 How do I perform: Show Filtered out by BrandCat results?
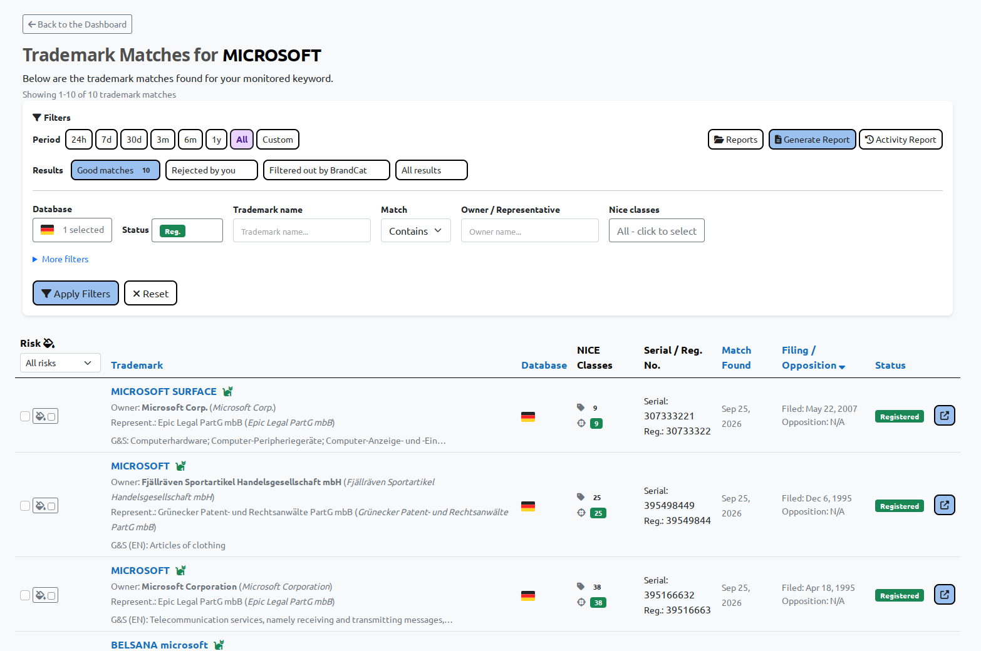326,170
